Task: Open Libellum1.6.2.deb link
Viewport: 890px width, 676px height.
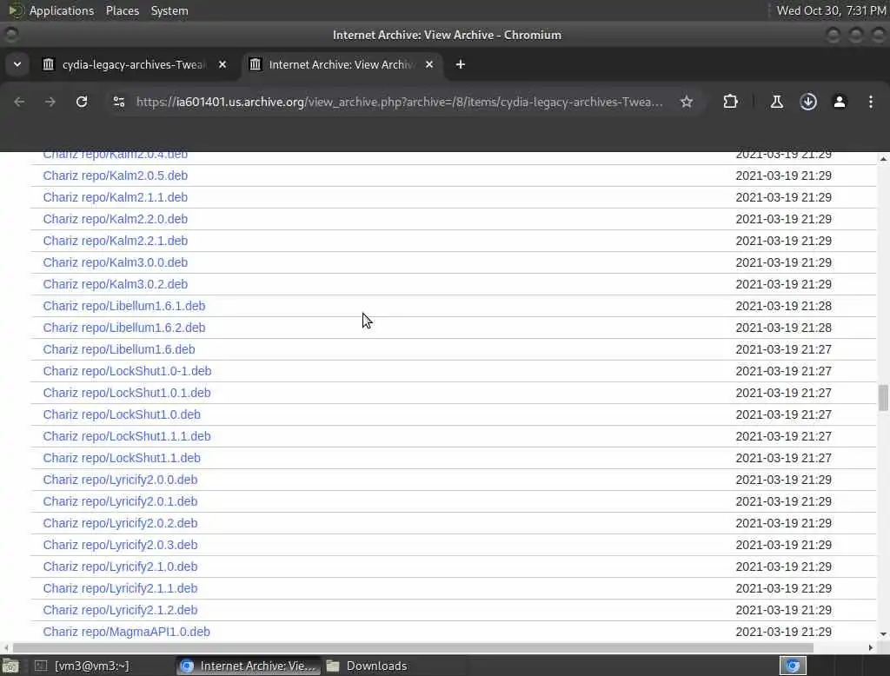Action: [x=123, y=328]
